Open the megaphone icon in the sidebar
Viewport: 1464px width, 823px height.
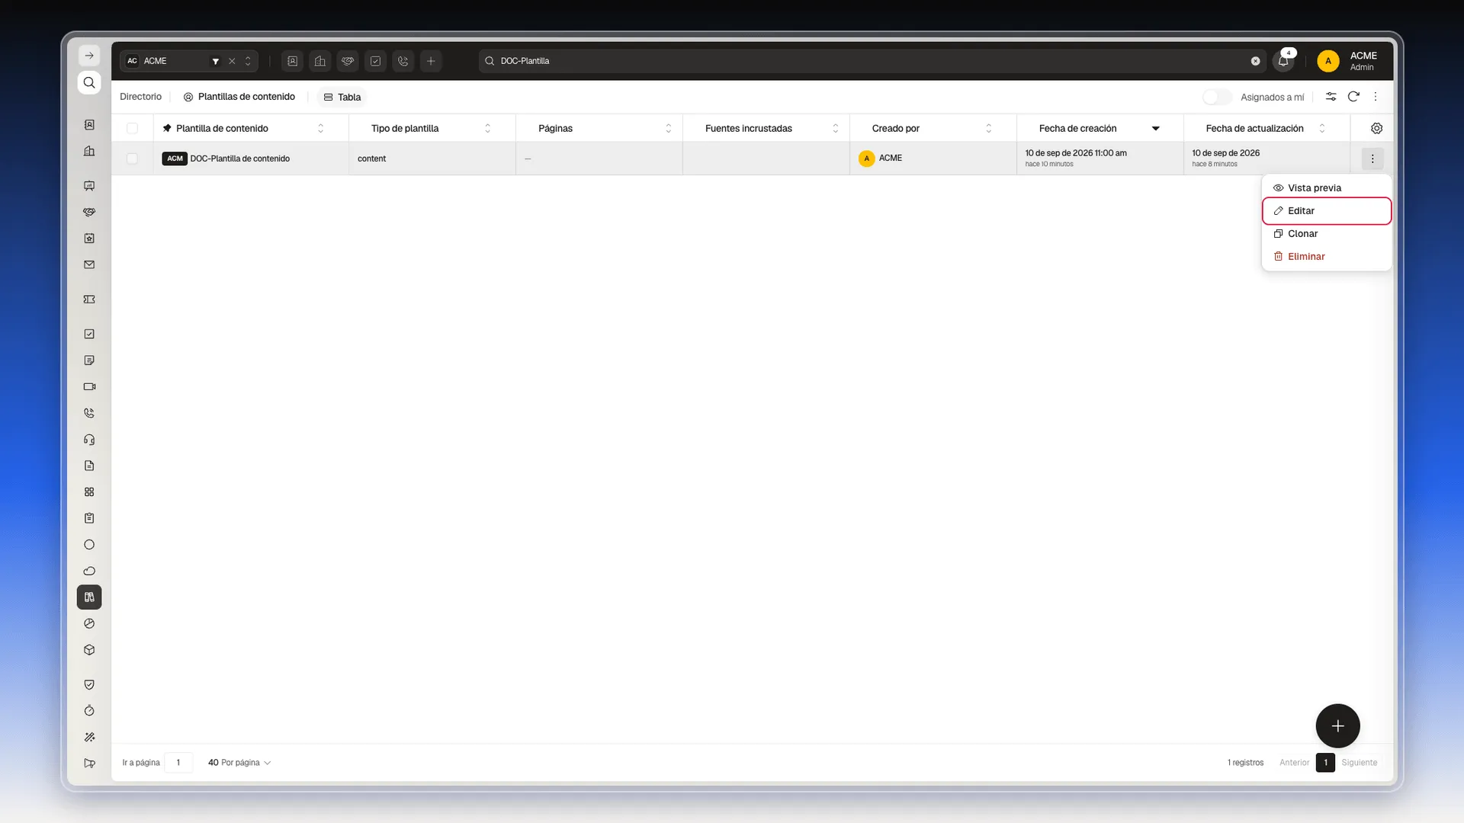[x=89, y=763]
